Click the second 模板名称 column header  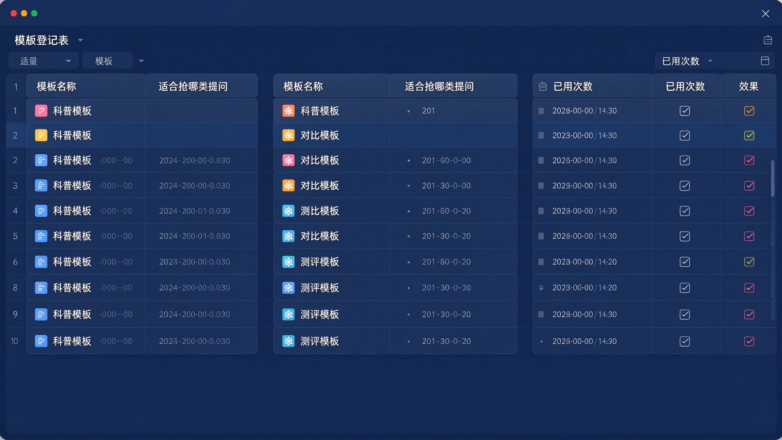click(x=331, y=86)
